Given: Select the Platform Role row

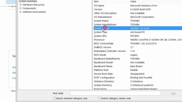Looking at the screenshot, I should pos(138,70).
